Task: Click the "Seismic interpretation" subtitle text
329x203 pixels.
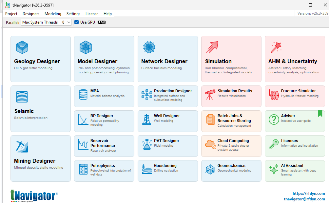Action: click(x=31, y=118)
